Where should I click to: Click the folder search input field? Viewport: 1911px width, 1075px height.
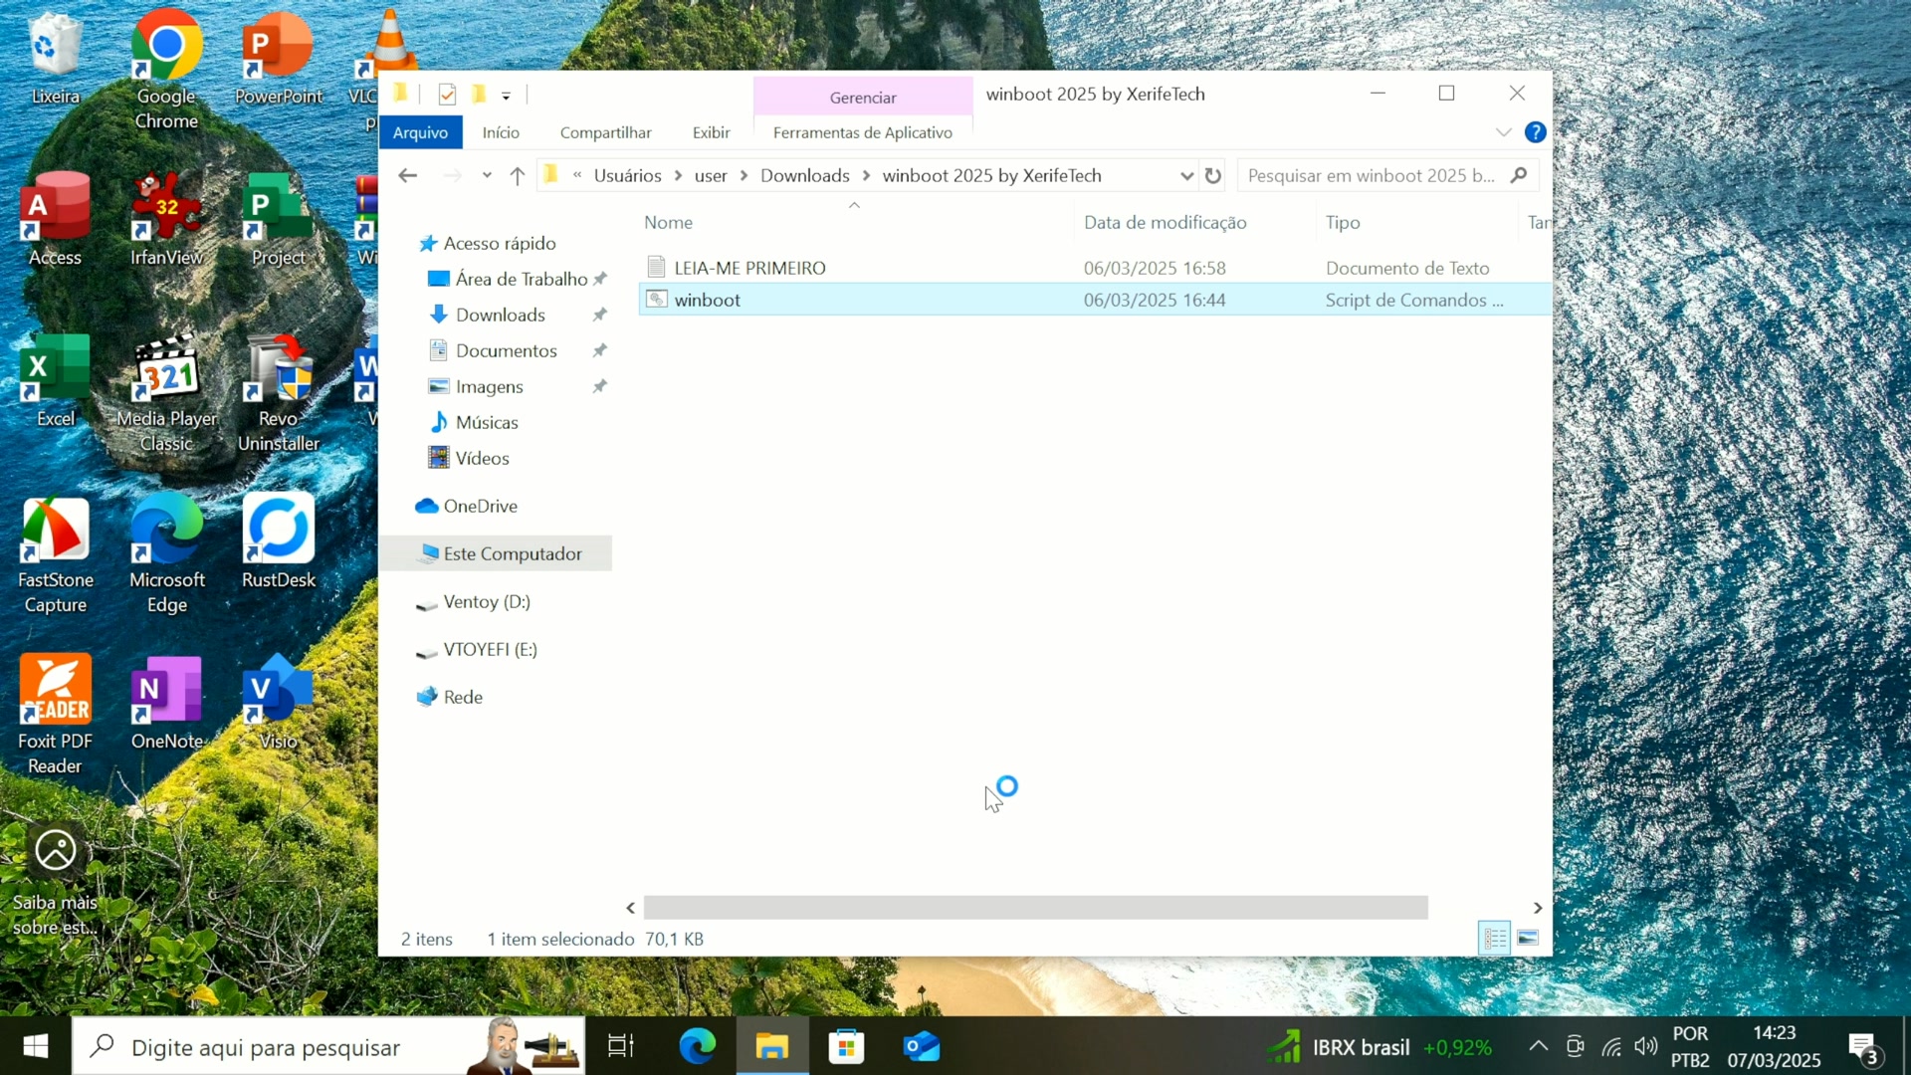click(x=1374, y=176)
